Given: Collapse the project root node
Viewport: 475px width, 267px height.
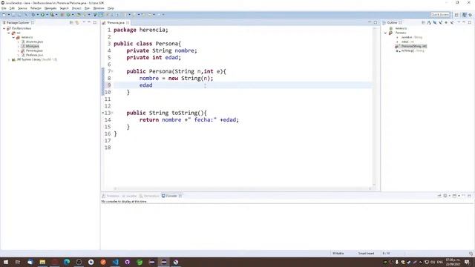Looking at the screenshot, I should 4,28.
